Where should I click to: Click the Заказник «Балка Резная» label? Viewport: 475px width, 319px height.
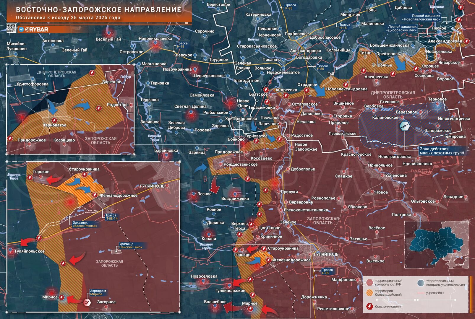(85, 224)
